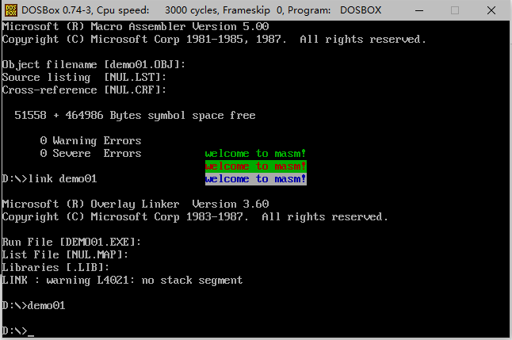Click '0 Severe Errors' line

click(91, 153)
